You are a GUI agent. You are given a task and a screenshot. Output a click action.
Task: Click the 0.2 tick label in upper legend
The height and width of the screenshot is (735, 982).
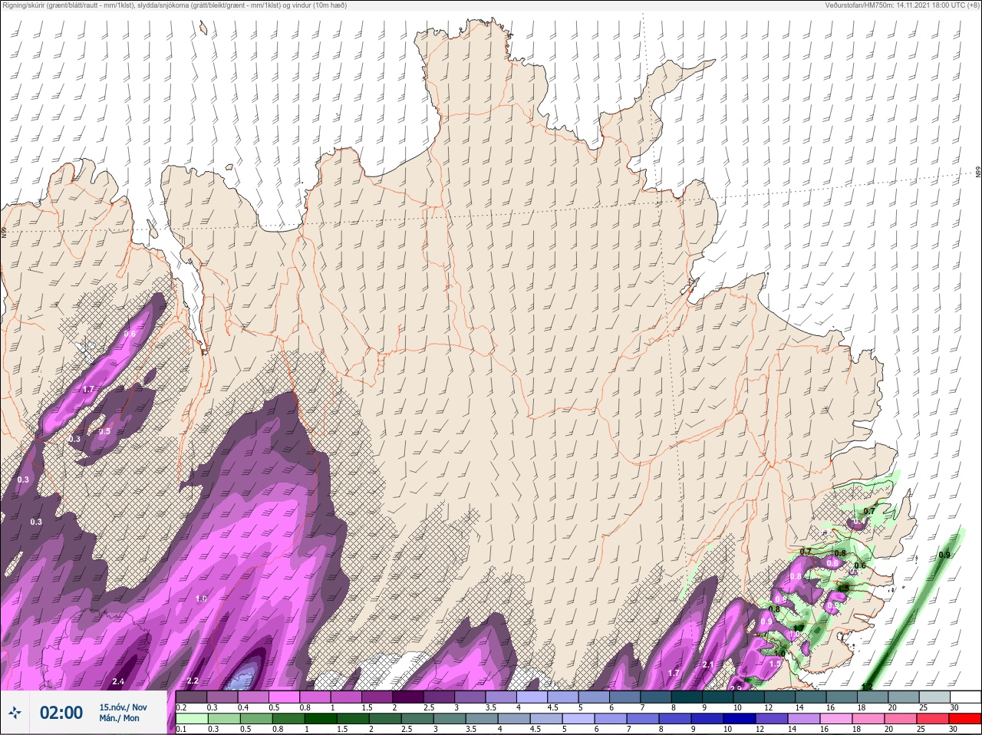[x=181, y=707]
